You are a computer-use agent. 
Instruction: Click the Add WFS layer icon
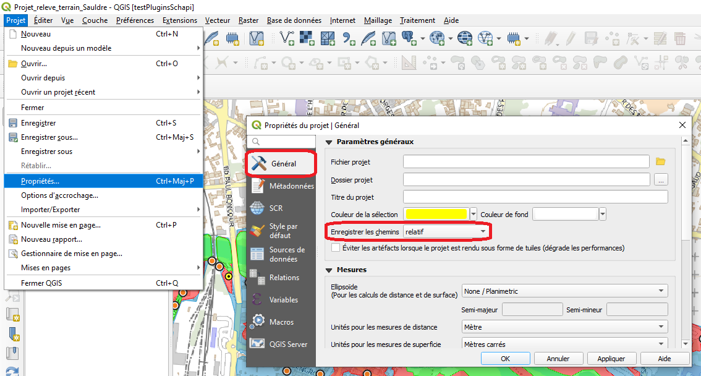click(485, 38)
